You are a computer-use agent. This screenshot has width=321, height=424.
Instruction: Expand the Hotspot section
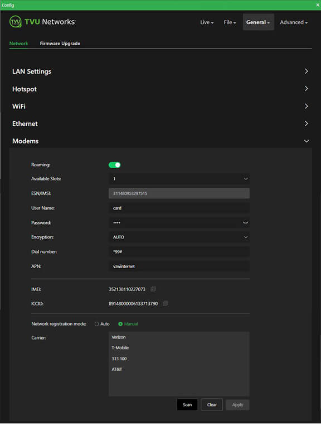[160, 89]
